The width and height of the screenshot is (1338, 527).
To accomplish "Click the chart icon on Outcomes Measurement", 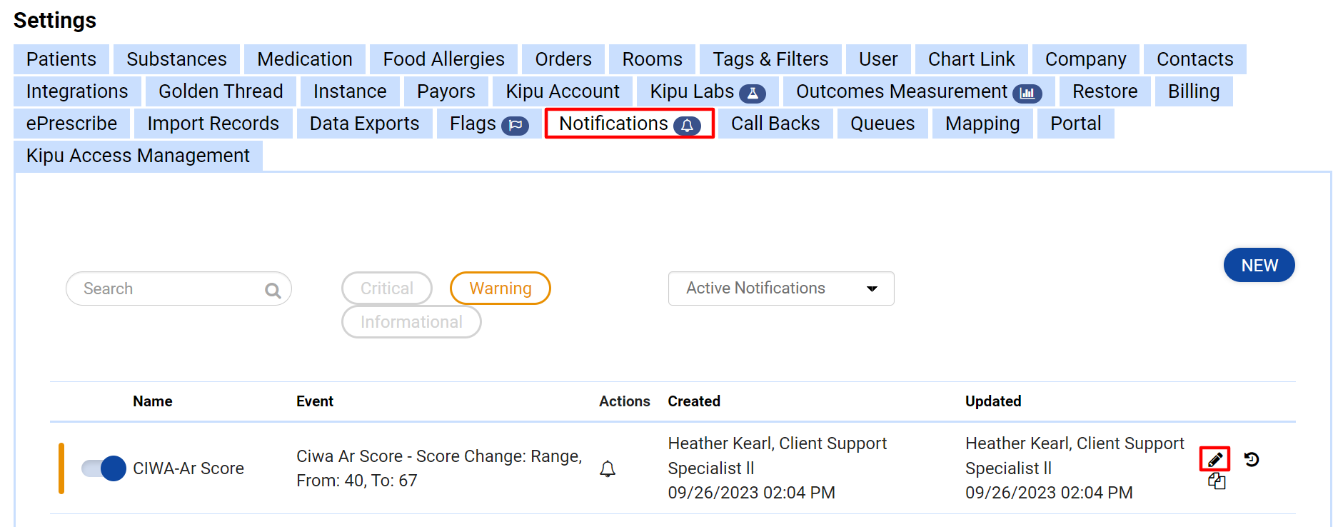I will tap(1027, 94).
